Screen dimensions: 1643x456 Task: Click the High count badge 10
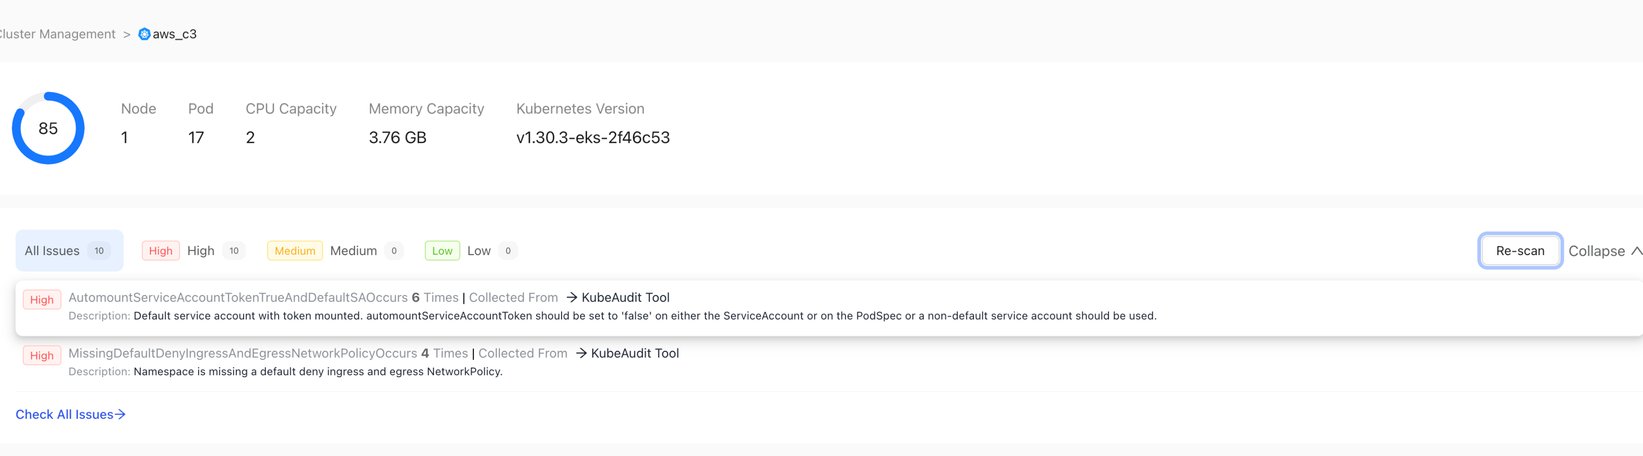(234, 251)
